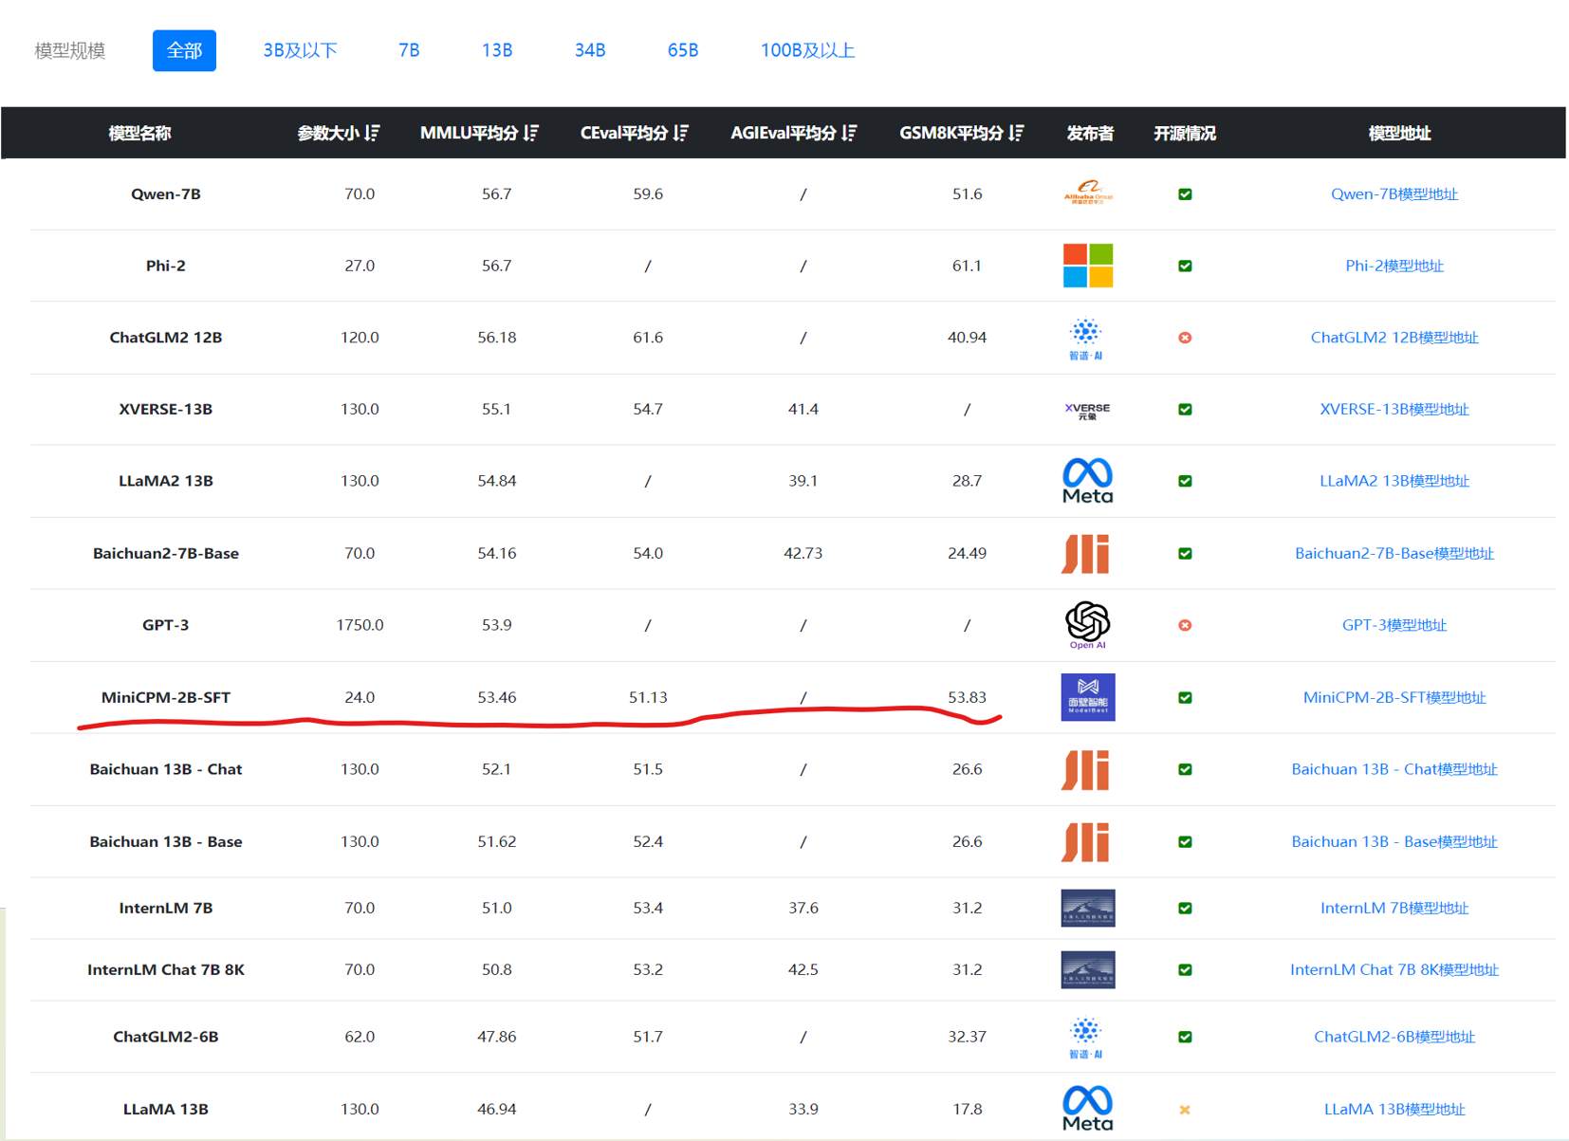The image size is (1569, 1141).
Task: Click the 61.1 GSM8K score for Phi-2
Action: point(967,266)
